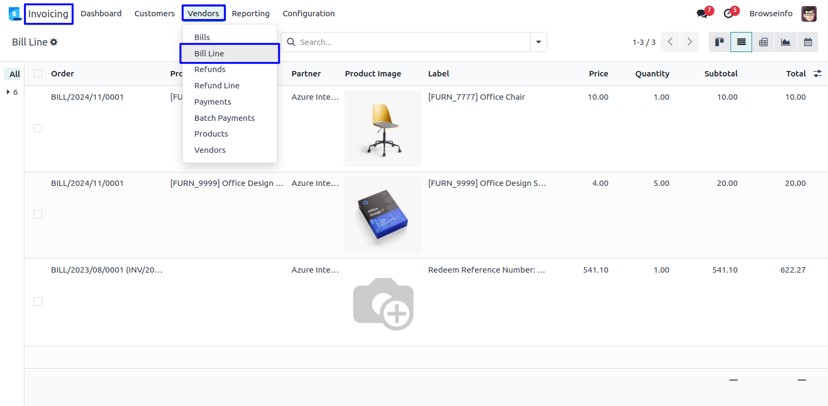Open the Office Chair product image

(x=383, y=128)
